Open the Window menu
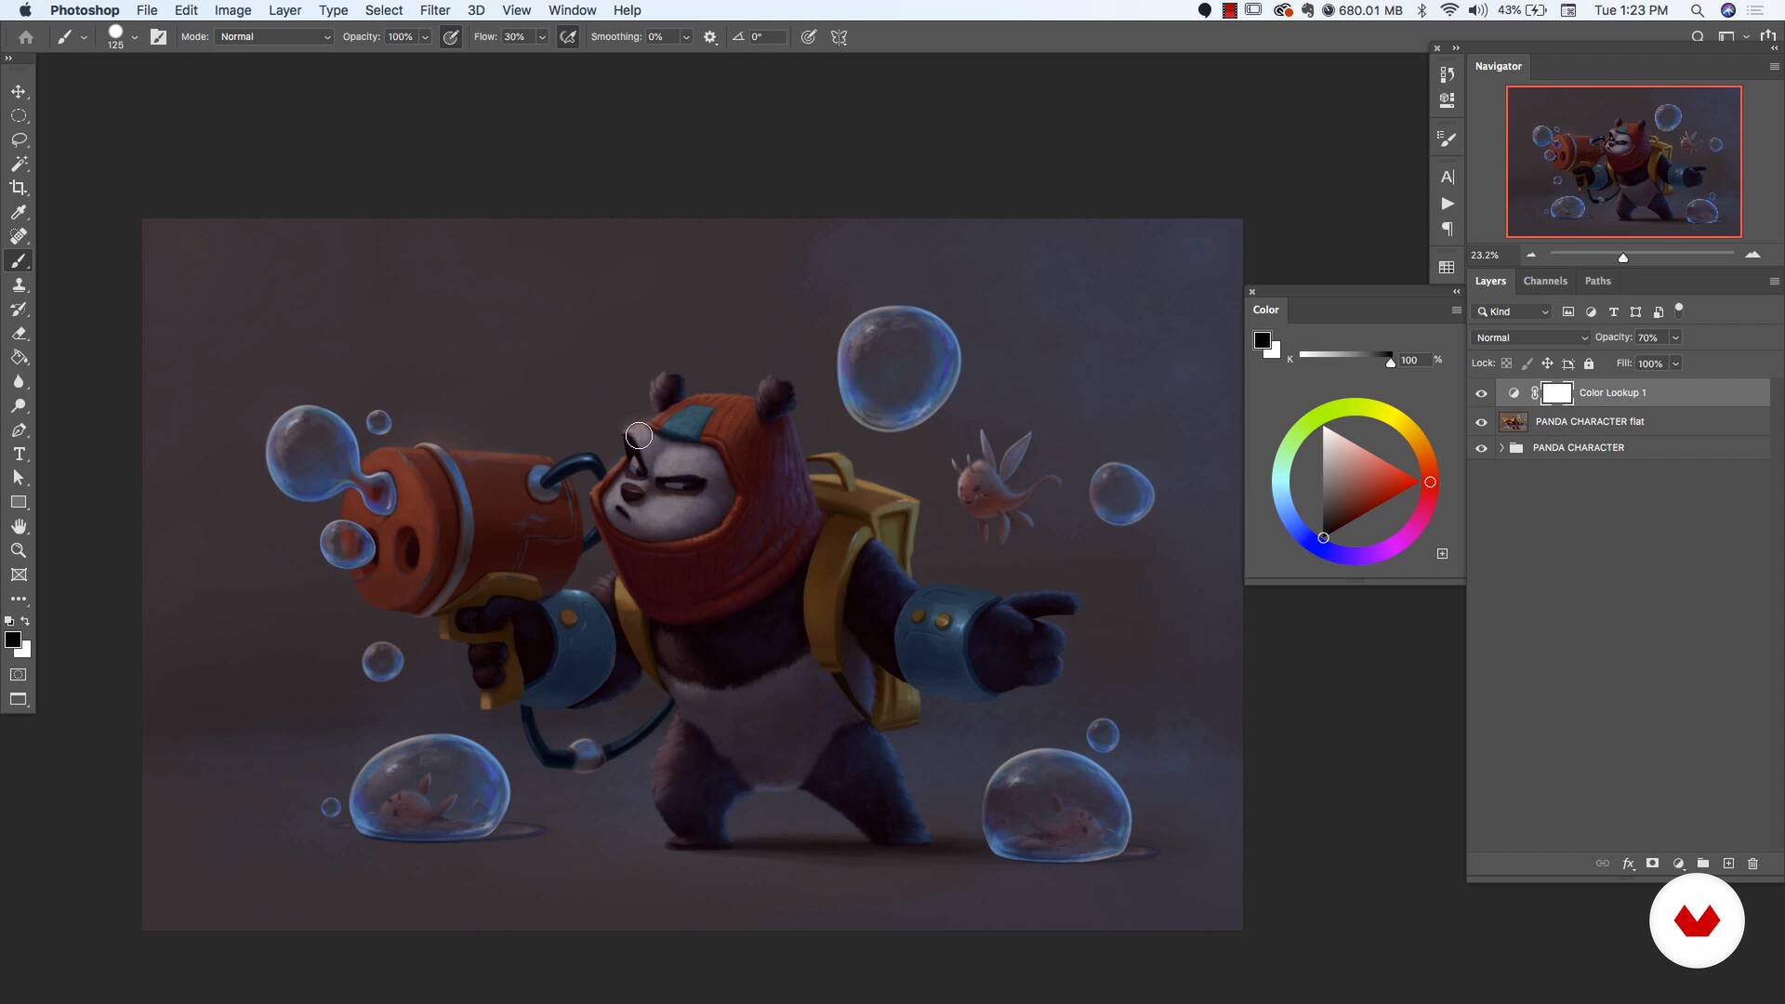Screen dimensions: 1785x1004 pyautogui.click(x=572, y=10)
